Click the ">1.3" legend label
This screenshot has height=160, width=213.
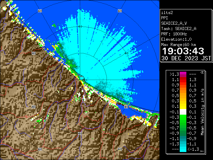(174, 74)
